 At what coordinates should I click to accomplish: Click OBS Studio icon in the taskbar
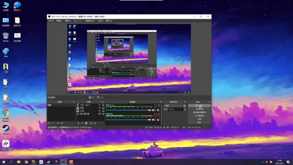coord(63,162)
